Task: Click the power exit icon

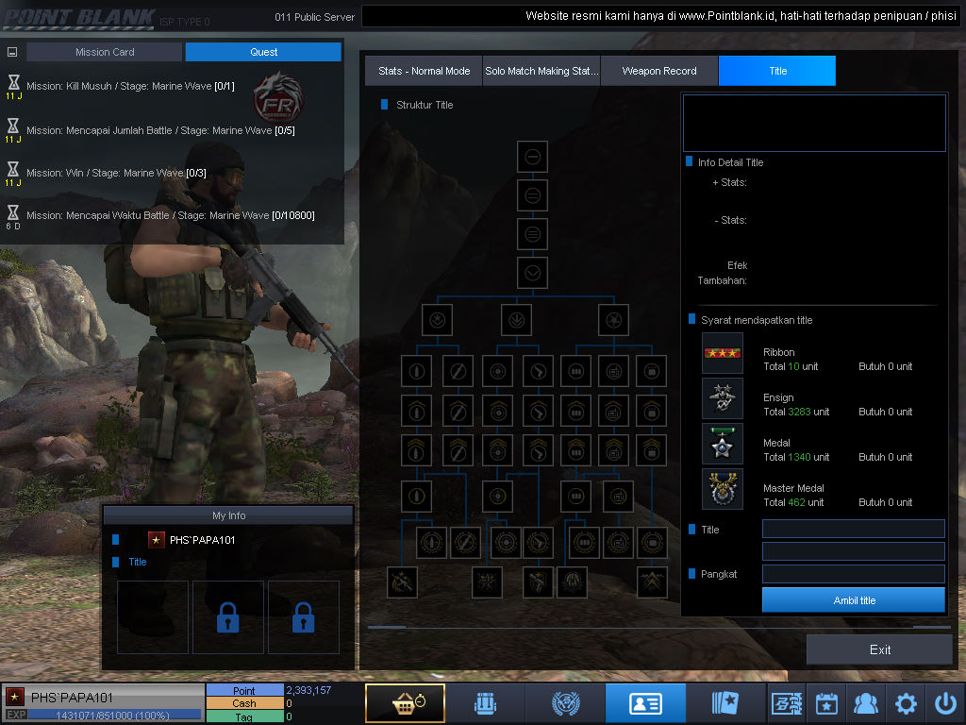Action: pos(945,703)
